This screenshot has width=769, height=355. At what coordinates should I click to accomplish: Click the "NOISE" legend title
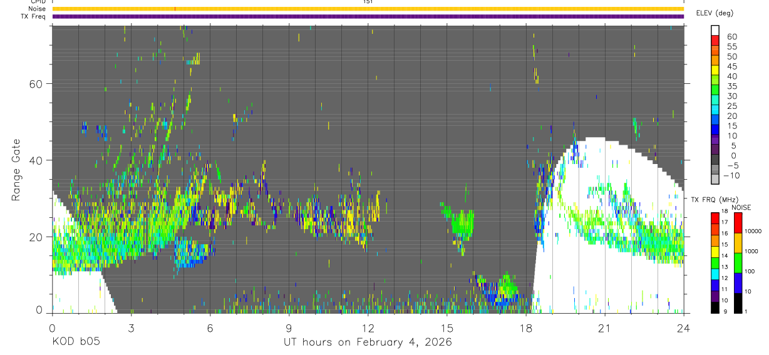[741, 207]
